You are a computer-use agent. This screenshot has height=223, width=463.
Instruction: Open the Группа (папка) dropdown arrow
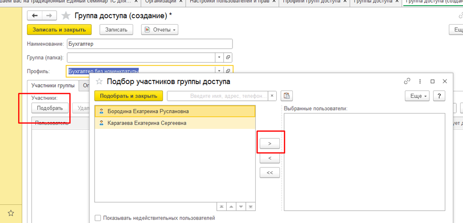click(220, 58)
